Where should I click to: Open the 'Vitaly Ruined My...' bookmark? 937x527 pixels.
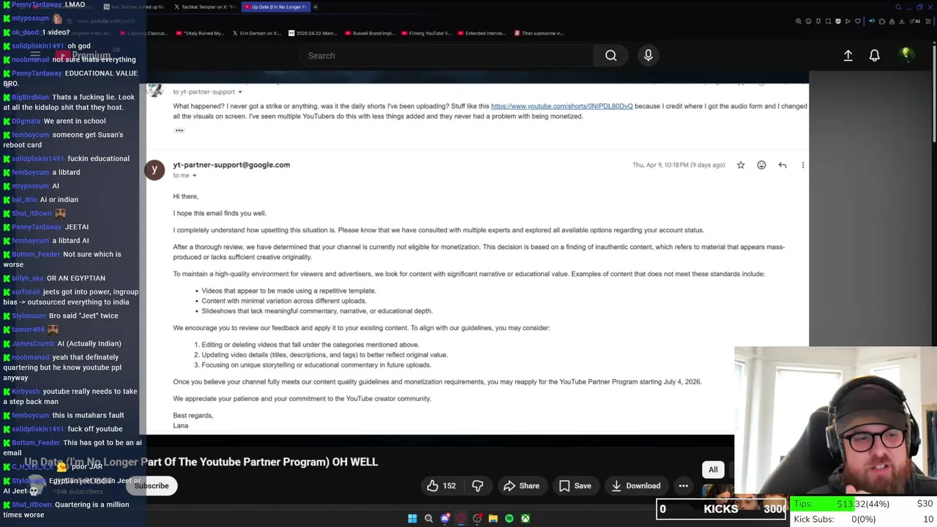coord(200,33)
